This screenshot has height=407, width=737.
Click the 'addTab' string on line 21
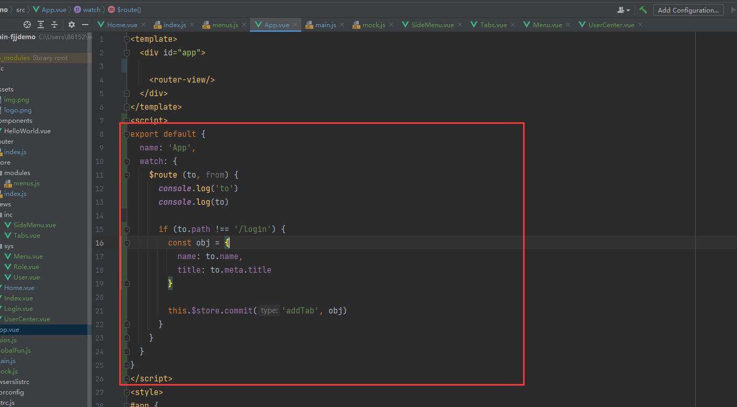click(x=301, y=311)
